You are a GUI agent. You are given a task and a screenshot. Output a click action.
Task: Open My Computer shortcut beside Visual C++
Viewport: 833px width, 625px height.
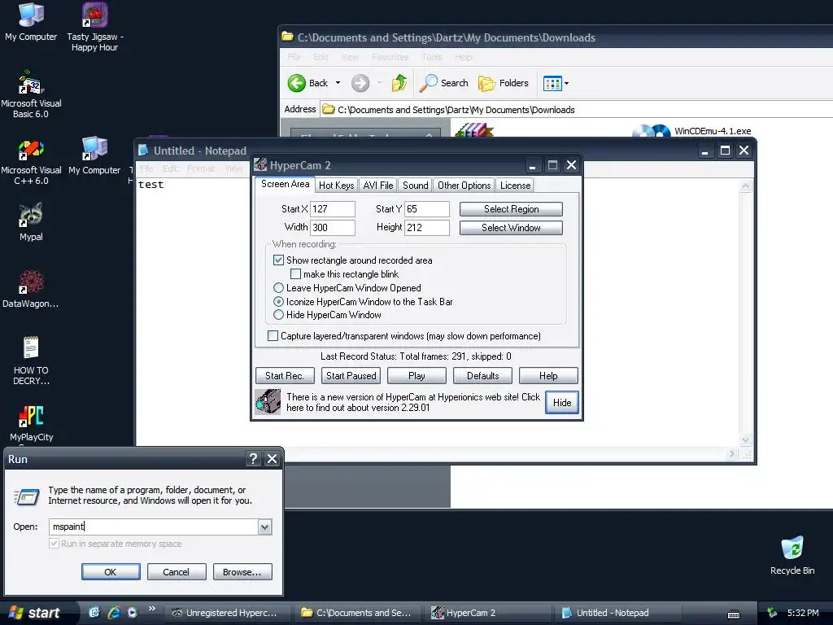[94, 155]
